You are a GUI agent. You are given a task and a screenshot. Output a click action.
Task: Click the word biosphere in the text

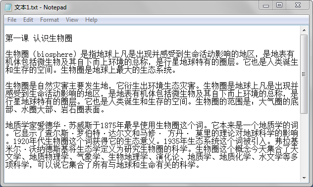(x=54, y=54)
